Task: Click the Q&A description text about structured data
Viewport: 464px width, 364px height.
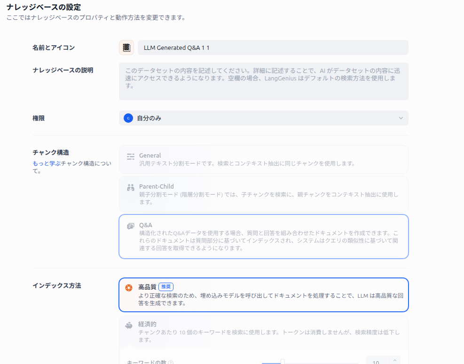Action: tap(269, 241)
